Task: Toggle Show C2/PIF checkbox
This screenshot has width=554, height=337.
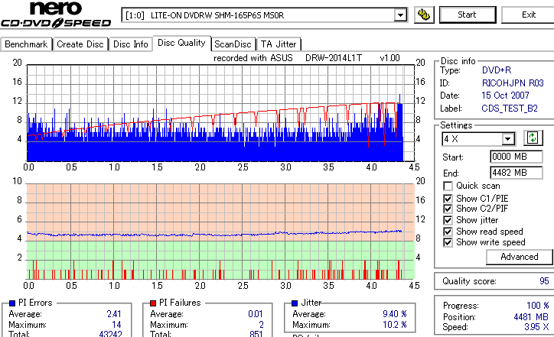Action: point(448,209)
